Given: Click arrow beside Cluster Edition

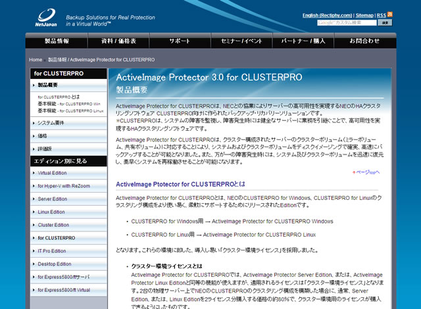Looking at the screenshot, I should [x=34, y=225].
